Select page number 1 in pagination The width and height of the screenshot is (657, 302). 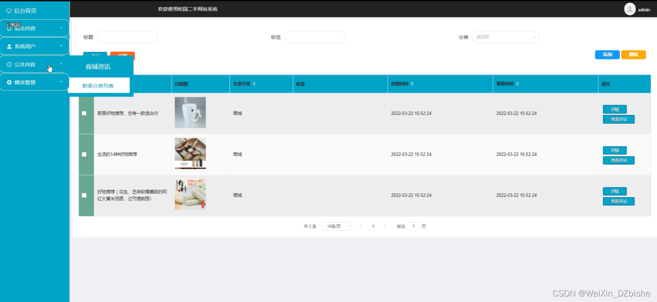pos(373,226)
